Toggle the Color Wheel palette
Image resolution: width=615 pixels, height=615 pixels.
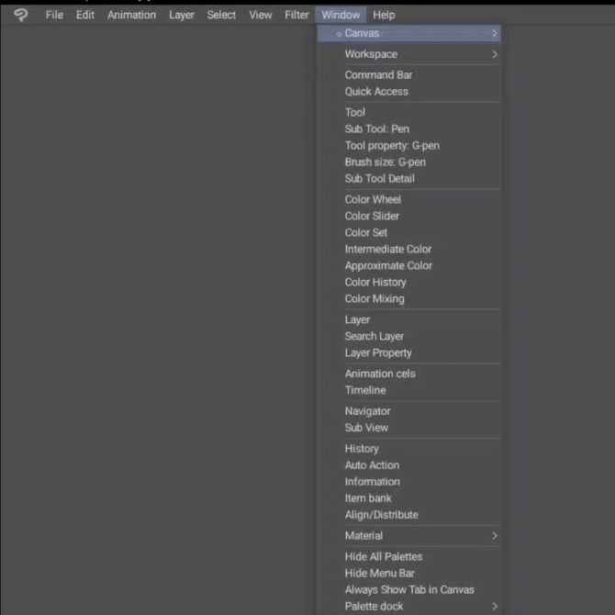point(373,199)
